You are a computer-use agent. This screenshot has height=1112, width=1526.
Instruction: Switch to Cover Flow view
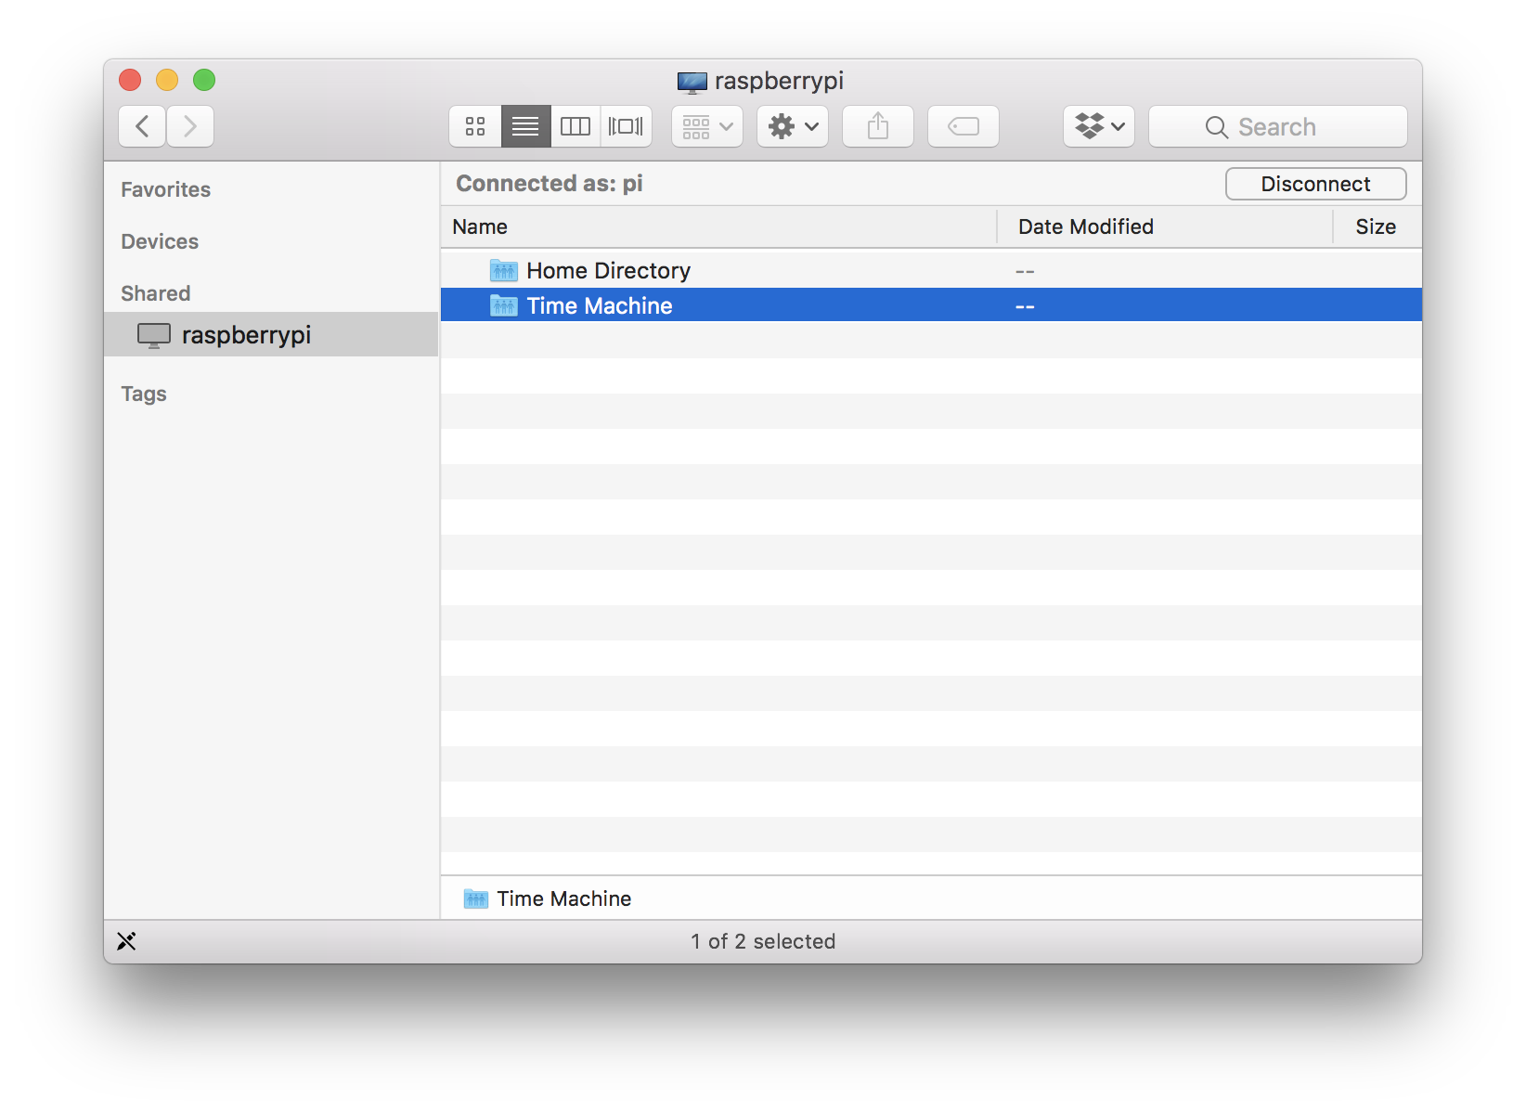click(x=626, y=126)
